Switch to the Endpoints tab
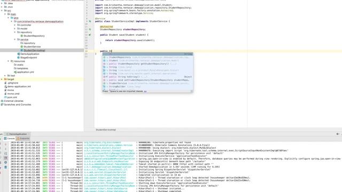342x192 pixels. pyautogui.click(x=23, y=139)
